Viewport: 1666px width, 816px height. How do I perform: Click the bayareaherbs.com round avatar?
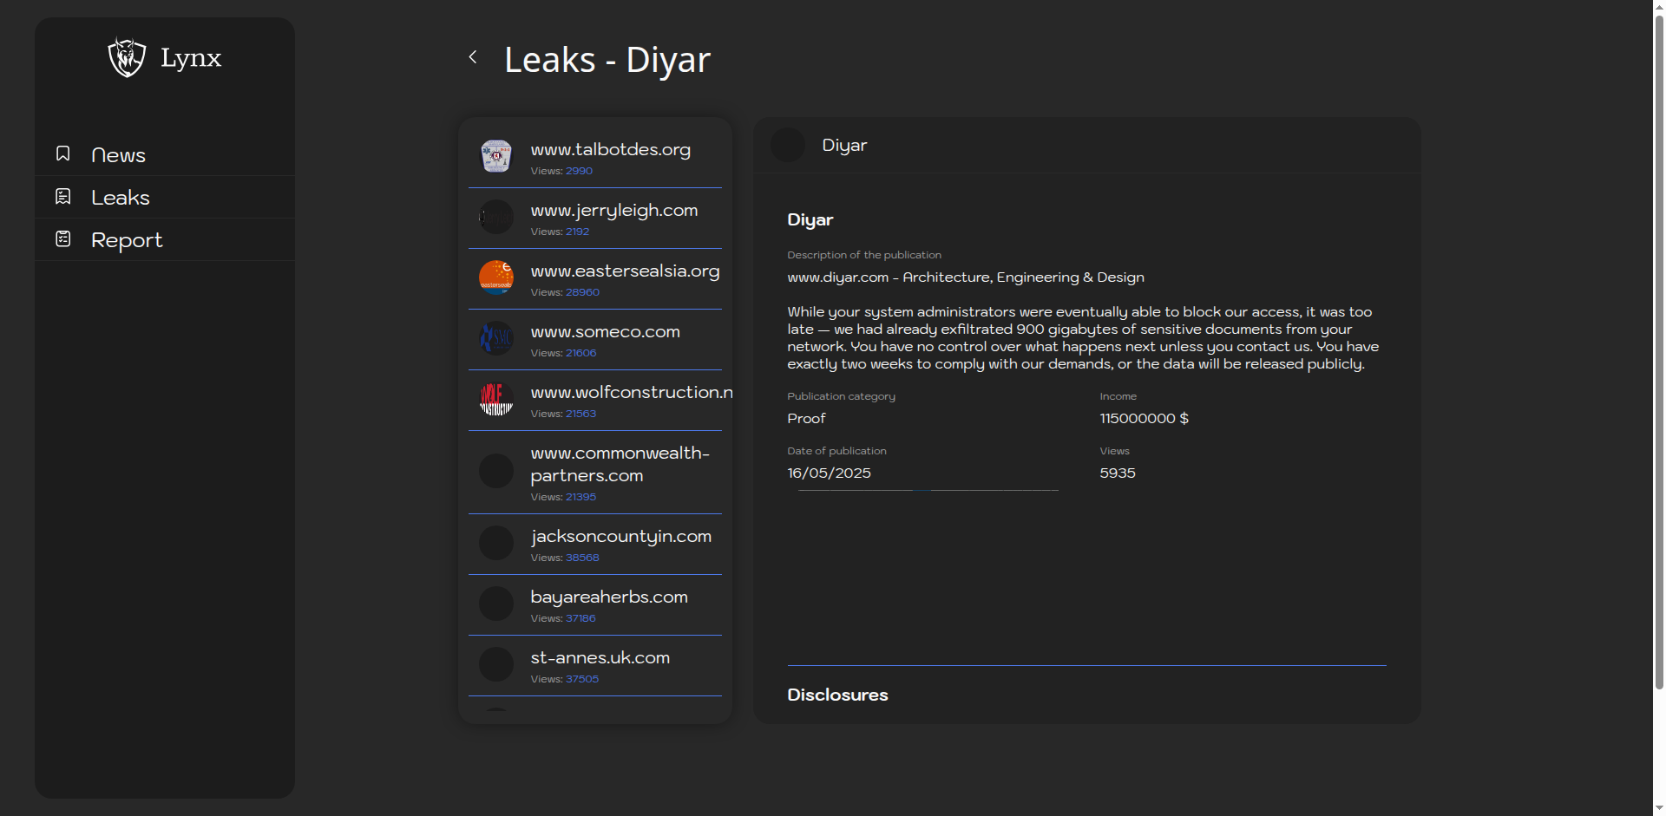pos(496,604)
